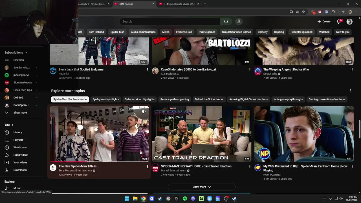Play the My Wife Pretended to Blip thumbnail
Screen dimensions: 361x203
point(304,134)
